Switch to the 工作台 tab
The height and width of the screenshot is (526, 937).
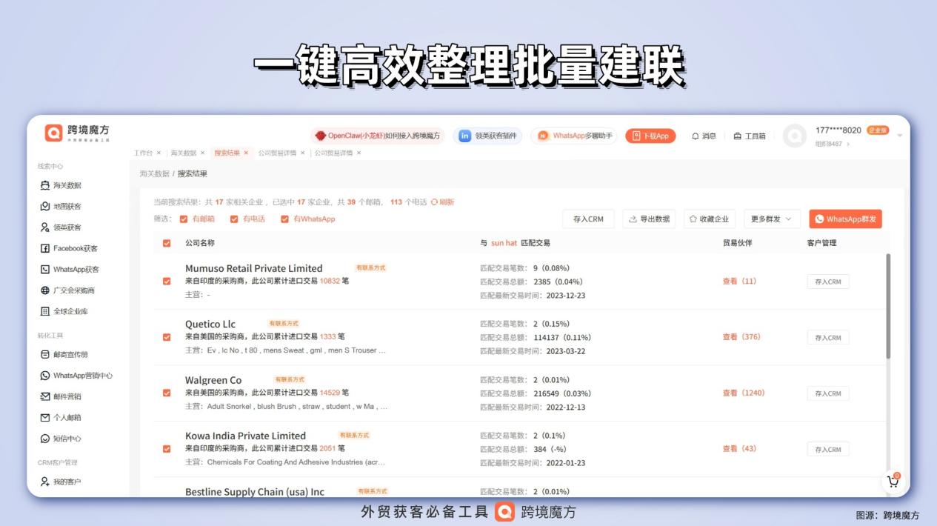143,153
